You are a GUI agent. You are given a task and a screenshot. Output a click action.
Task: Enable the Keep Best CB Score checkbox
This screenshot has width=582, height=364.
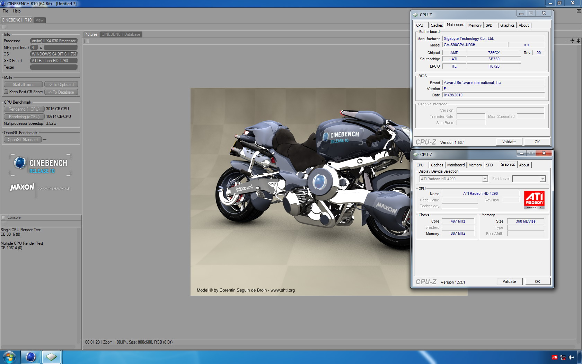click(x=6, y=92)
